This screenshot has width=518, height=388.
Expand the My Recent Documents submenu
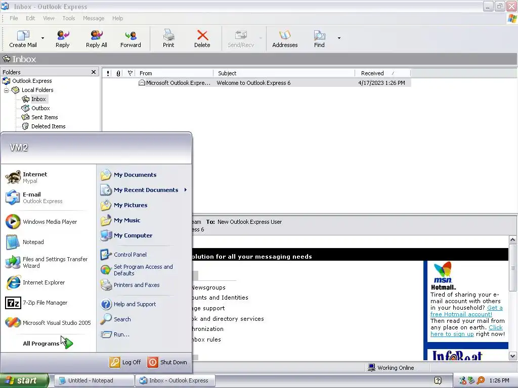144,190
